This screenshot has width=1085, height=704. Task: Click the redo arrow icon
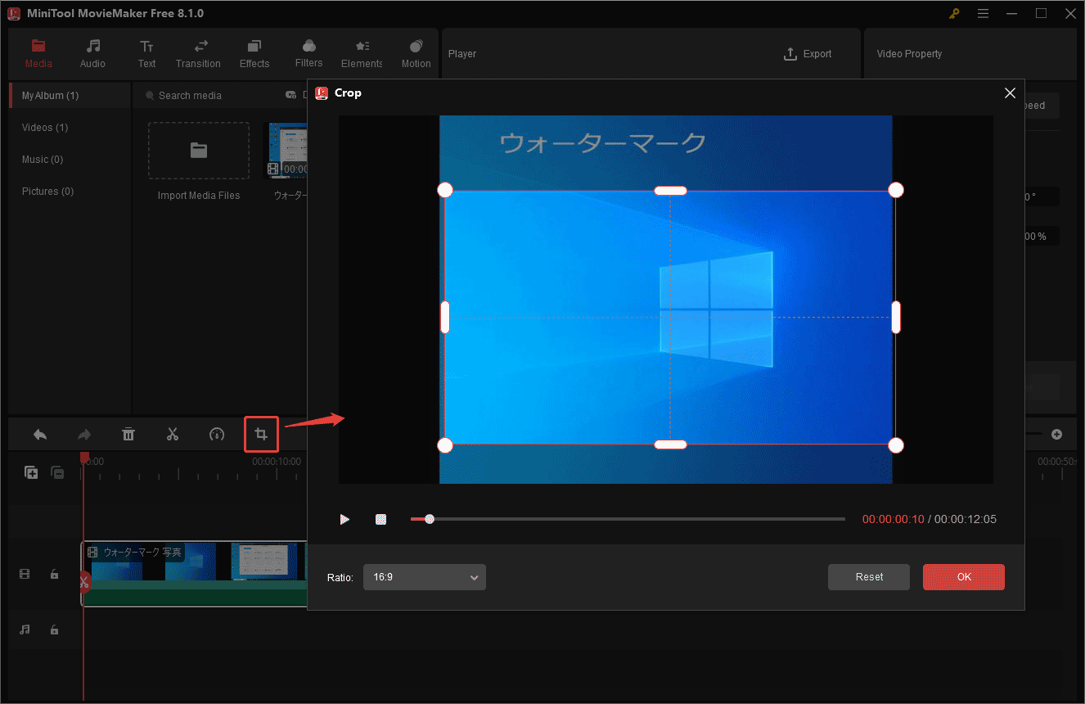point(84,435)
